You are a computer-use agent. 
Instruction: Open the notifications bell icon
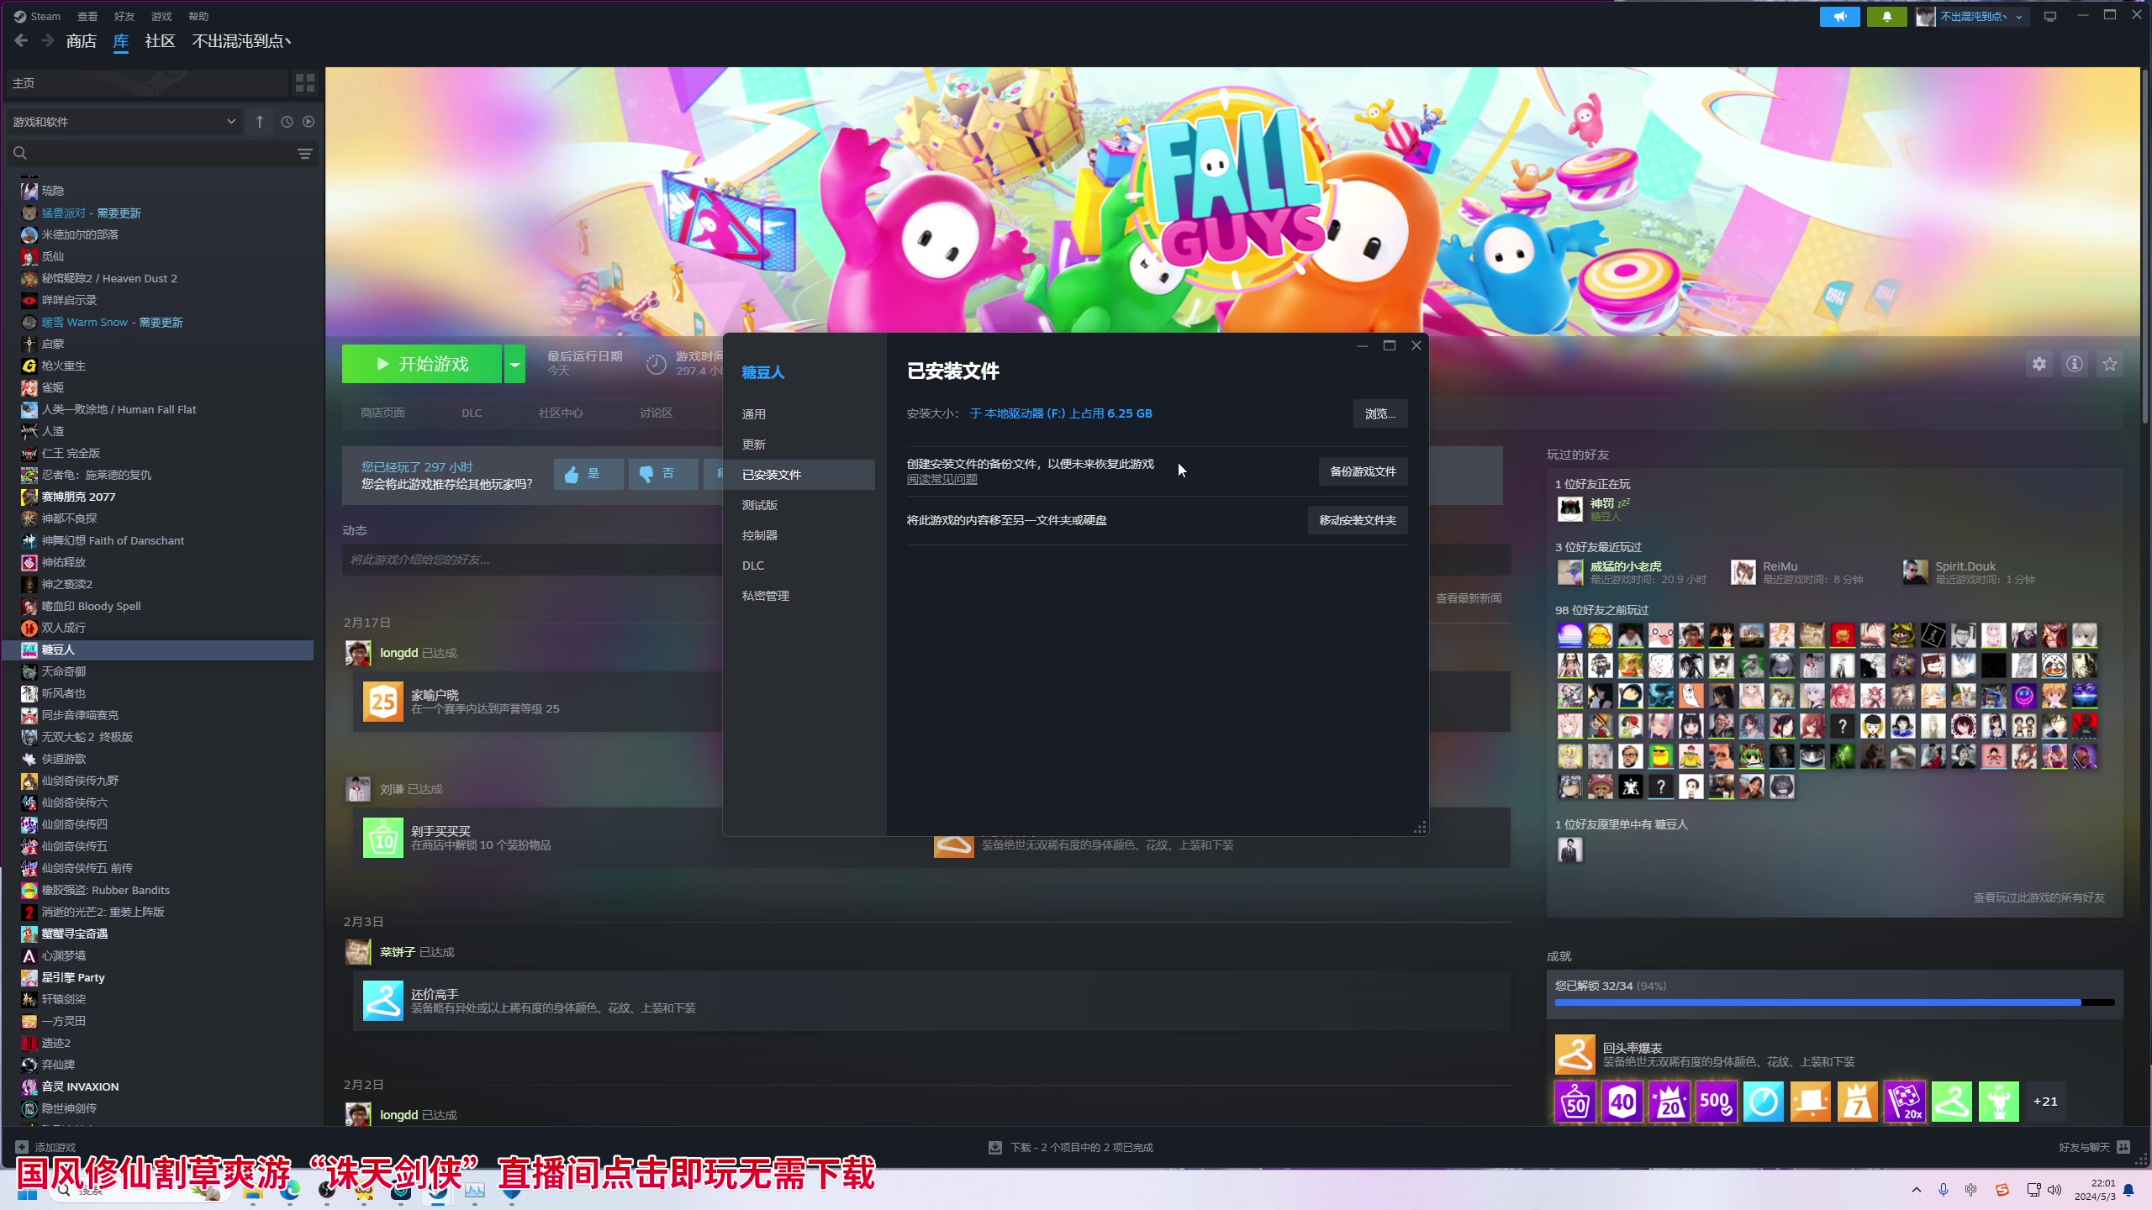pos(1887,16)
